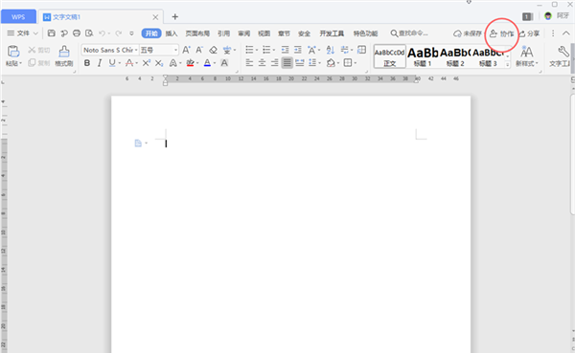Add new document tab with plus
Image resolution: width=575 pixels, height=353 pixels.
tap(175, 17)
